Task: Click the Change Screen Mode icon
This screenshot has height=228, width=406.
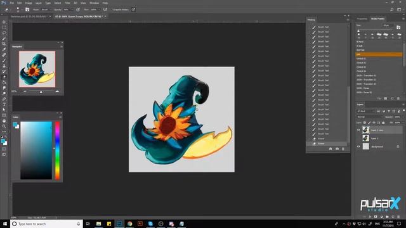Action: click(4, 155)
